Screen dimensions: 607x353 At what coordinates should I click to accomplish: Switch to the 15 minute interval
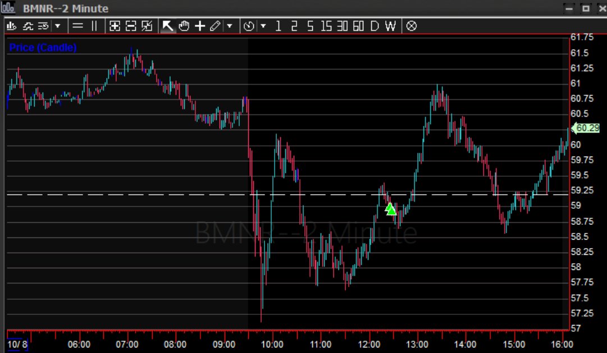tap(326, 26)
